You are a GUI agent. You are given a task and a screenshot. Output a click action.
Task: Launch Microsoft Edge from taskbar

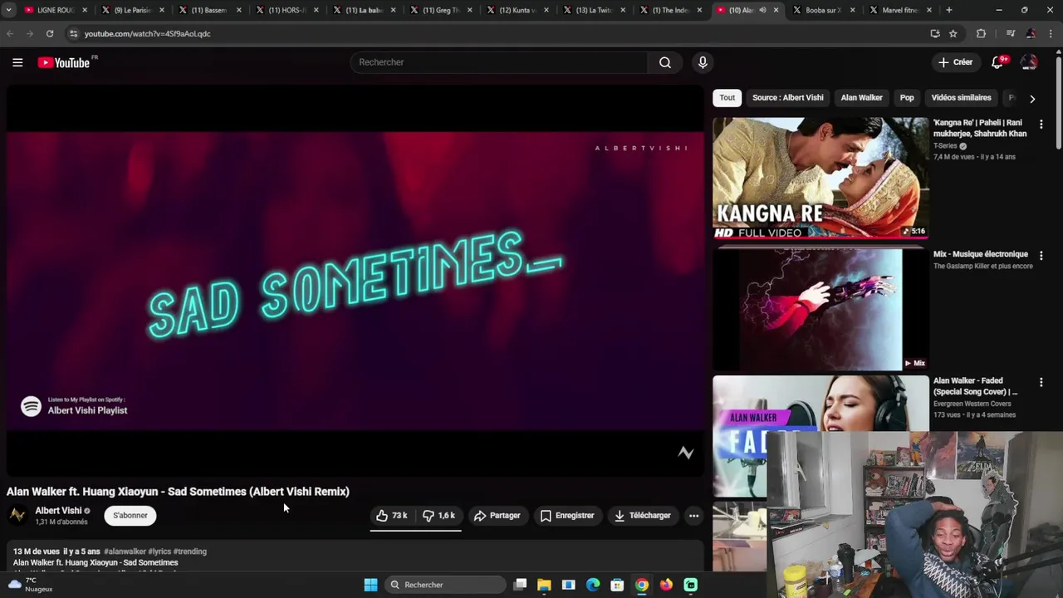(593, 585)
